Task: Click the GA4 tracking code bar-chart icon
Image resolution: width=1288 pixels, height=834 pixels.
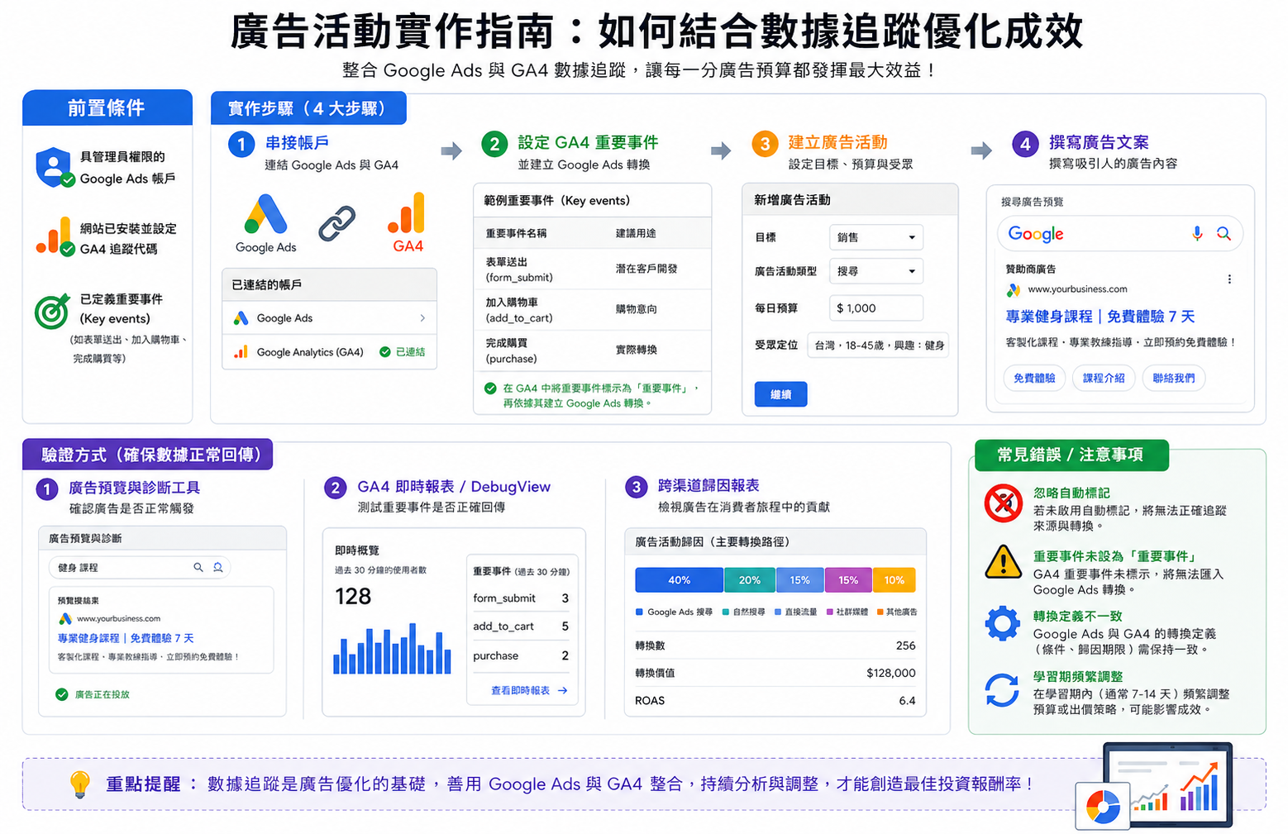Action: (55, 237)
